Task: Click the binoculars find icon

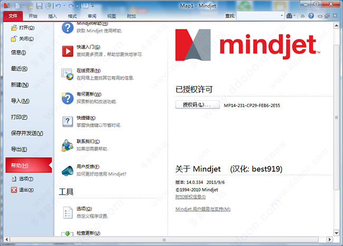Action: click(289, 16)
